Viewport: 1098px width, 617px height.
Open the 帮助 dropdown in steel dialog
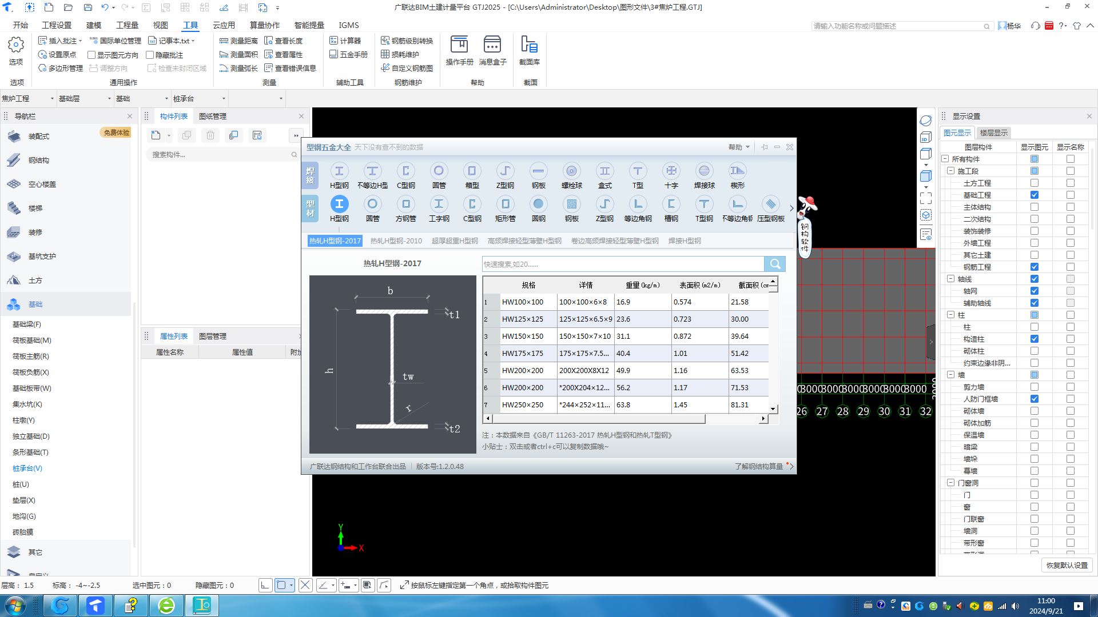739,147
